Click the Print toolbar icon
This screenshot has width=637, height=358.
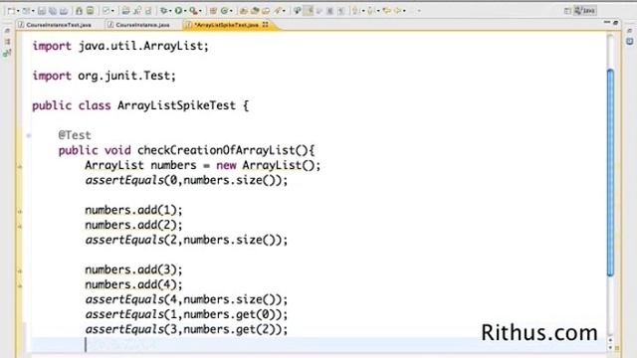tap(64, 11)
